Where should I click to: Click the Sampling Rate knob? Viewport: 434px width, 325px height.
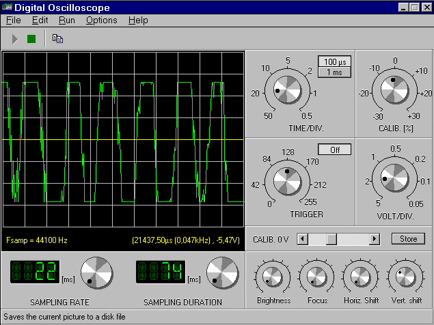tap(95, 272)
